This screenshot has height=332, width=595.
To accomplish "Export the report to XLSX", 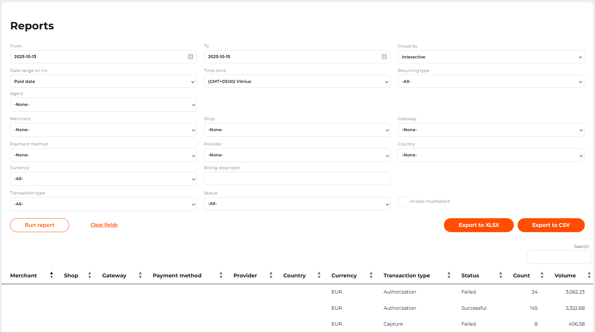I will 479,225.
